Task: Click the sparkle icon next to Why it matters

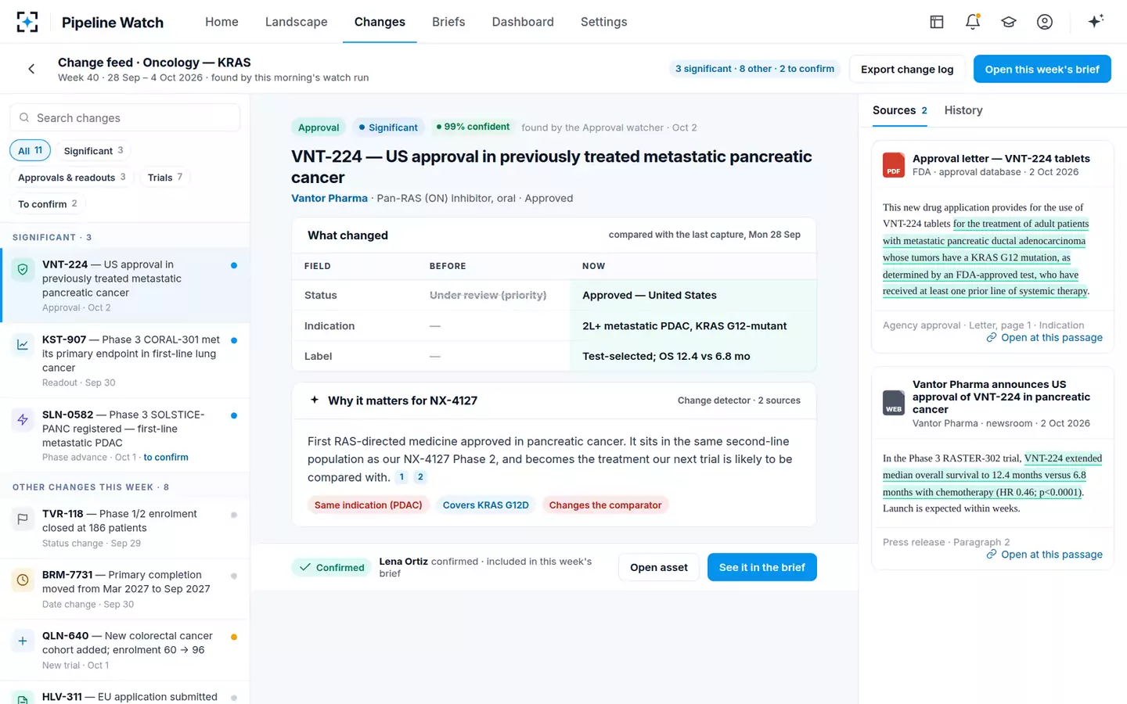Action: point(315,400)
